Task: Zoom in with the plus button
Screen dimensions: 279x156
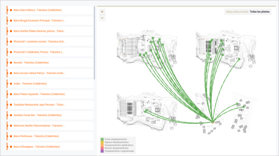Action: tap(102, 12)
